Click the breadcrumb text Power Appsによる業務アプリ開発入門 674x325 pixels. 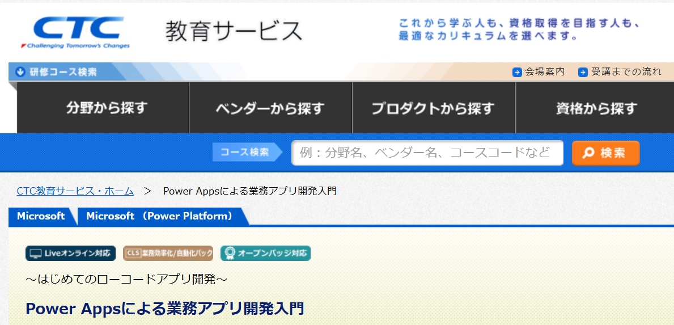point(250,191)
